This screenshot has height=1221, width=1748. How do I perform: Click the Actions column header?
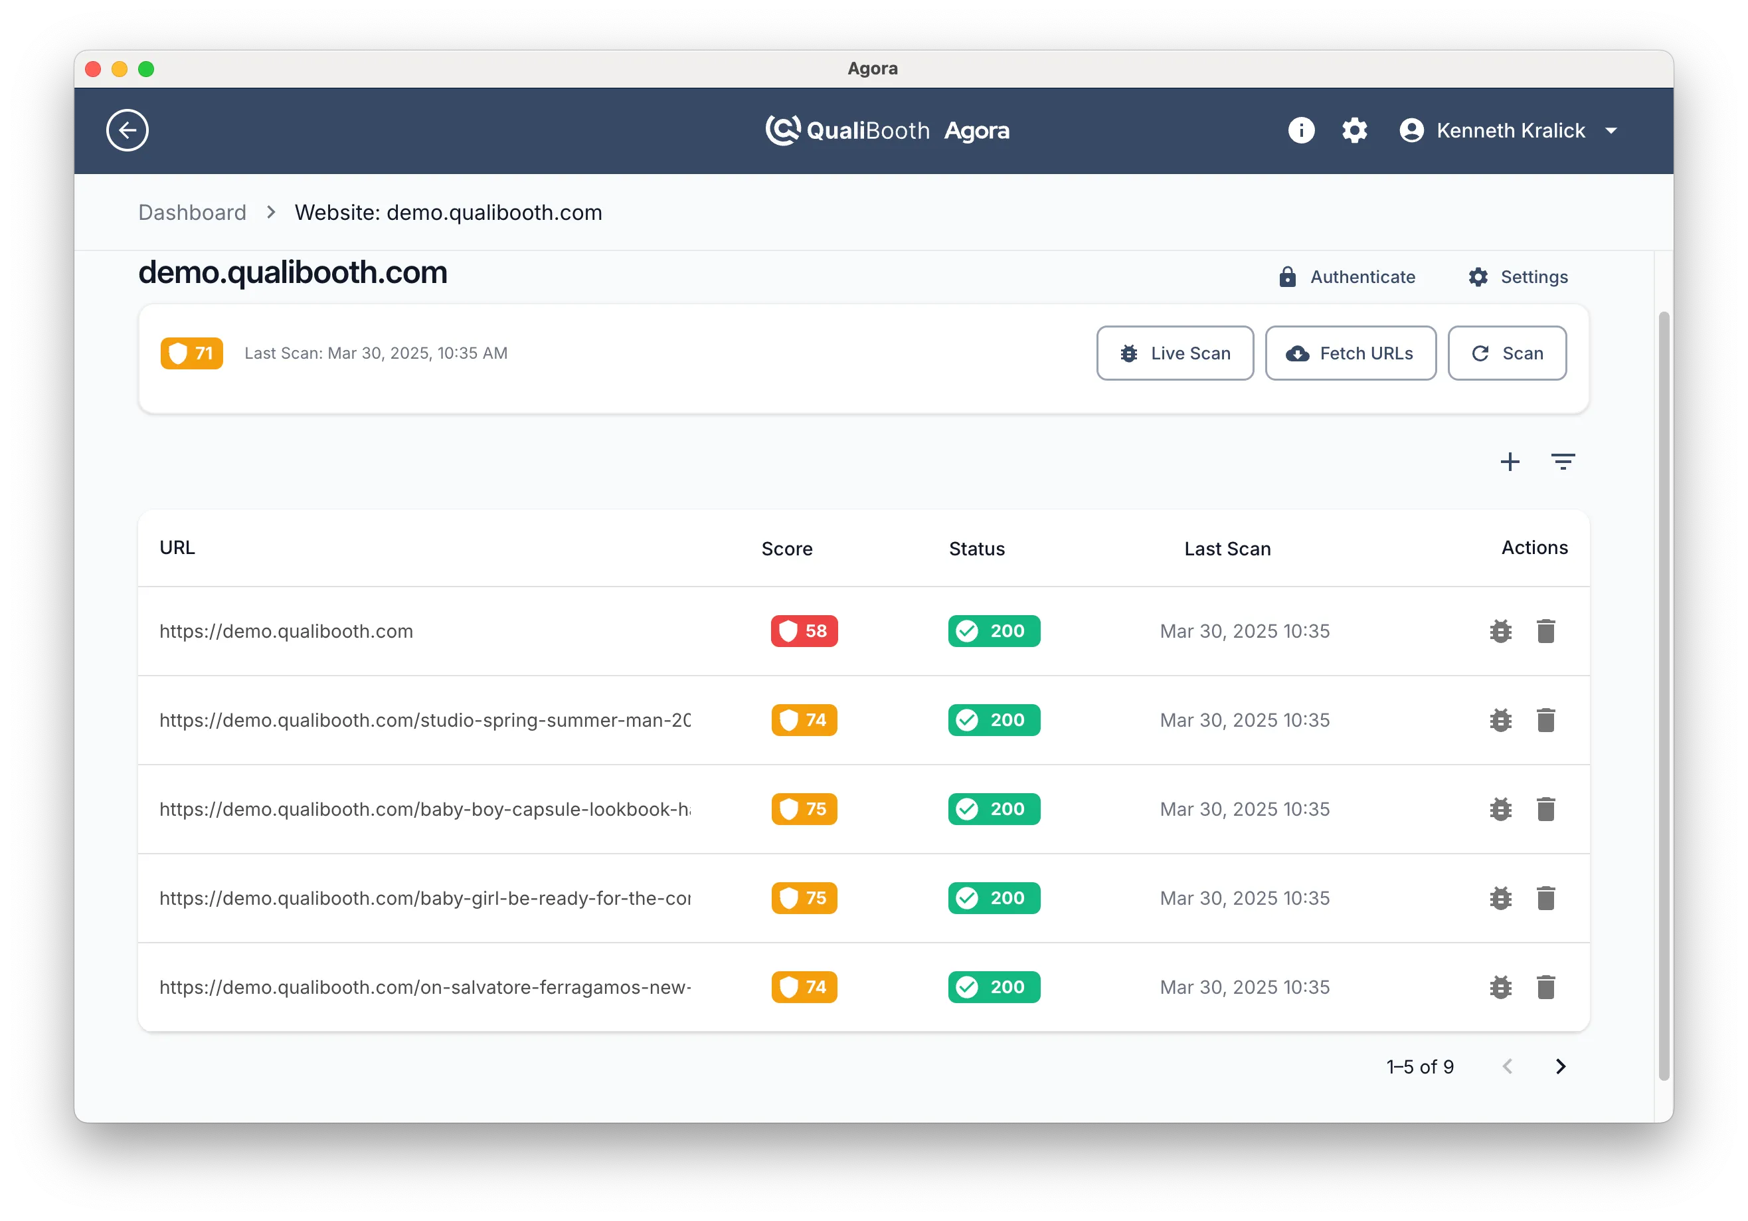[1534, 547]
